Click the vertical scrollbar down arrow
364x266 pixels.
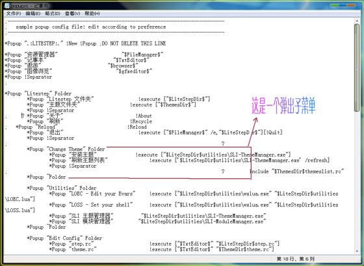click(x=357, y=251)
